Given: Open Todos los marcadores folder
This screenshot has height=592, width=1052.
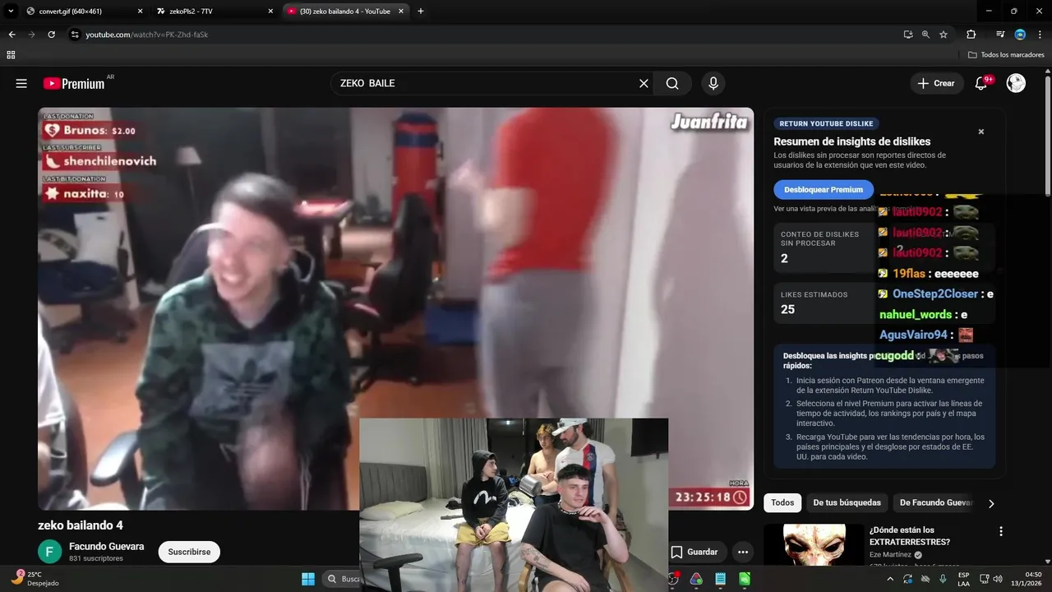Looking at the screenshot, I should [x=1005, y=55].
